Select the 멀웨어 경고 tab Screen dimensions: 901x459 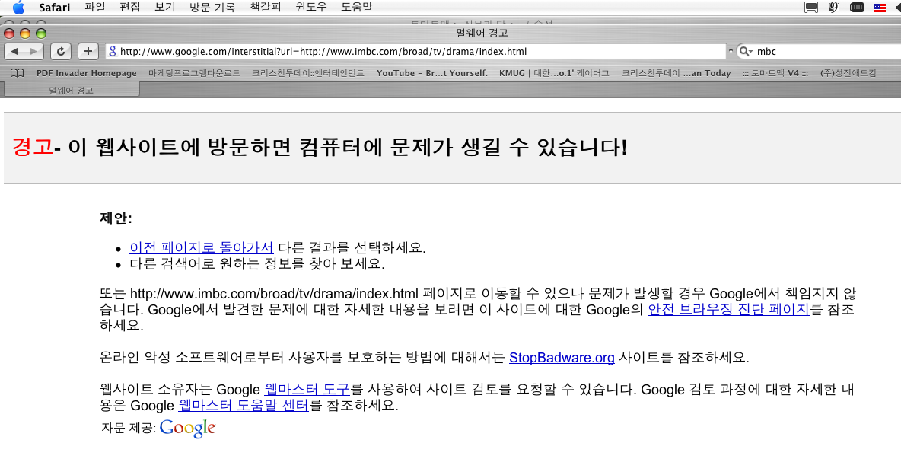[71, 90]
